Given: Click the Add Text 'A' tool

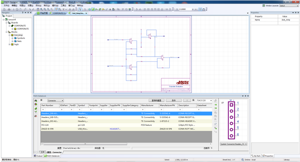Looking at the screenshot, I should 110,9.
